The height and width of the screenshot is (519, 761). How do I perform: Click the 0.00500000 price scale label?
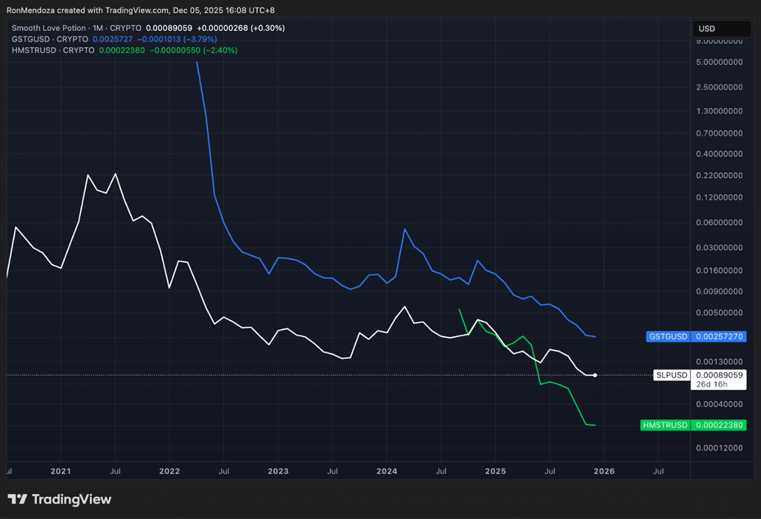(x=719, y=313)
